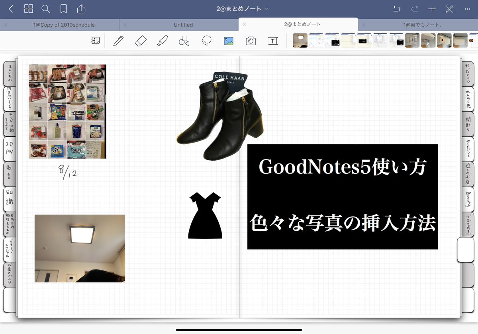The height and width of the screenshot is (334, 478).
Task: Open the thumbnails grid view
Action: click(29, 9)
